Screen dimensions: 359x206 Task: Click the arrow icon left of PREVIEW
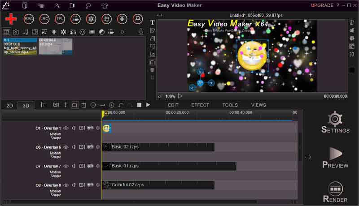pyautogui.click(x=308, y=157)
